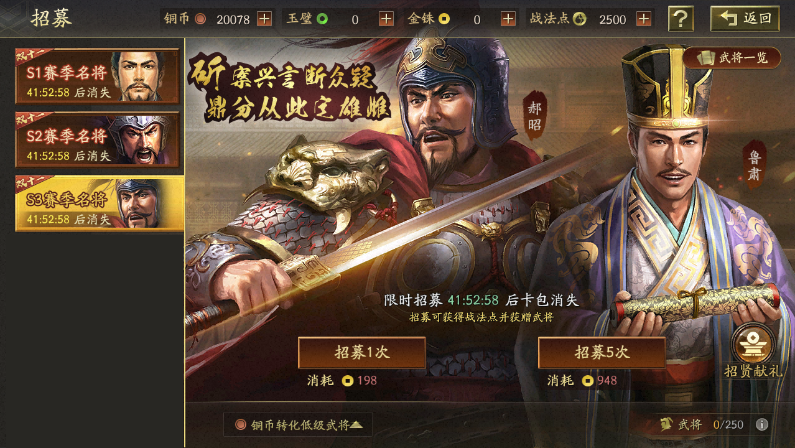Click the 武将 0/250 counter
Image resolution: width=795 pixels, height=448 pixels.
pos(702,424)
